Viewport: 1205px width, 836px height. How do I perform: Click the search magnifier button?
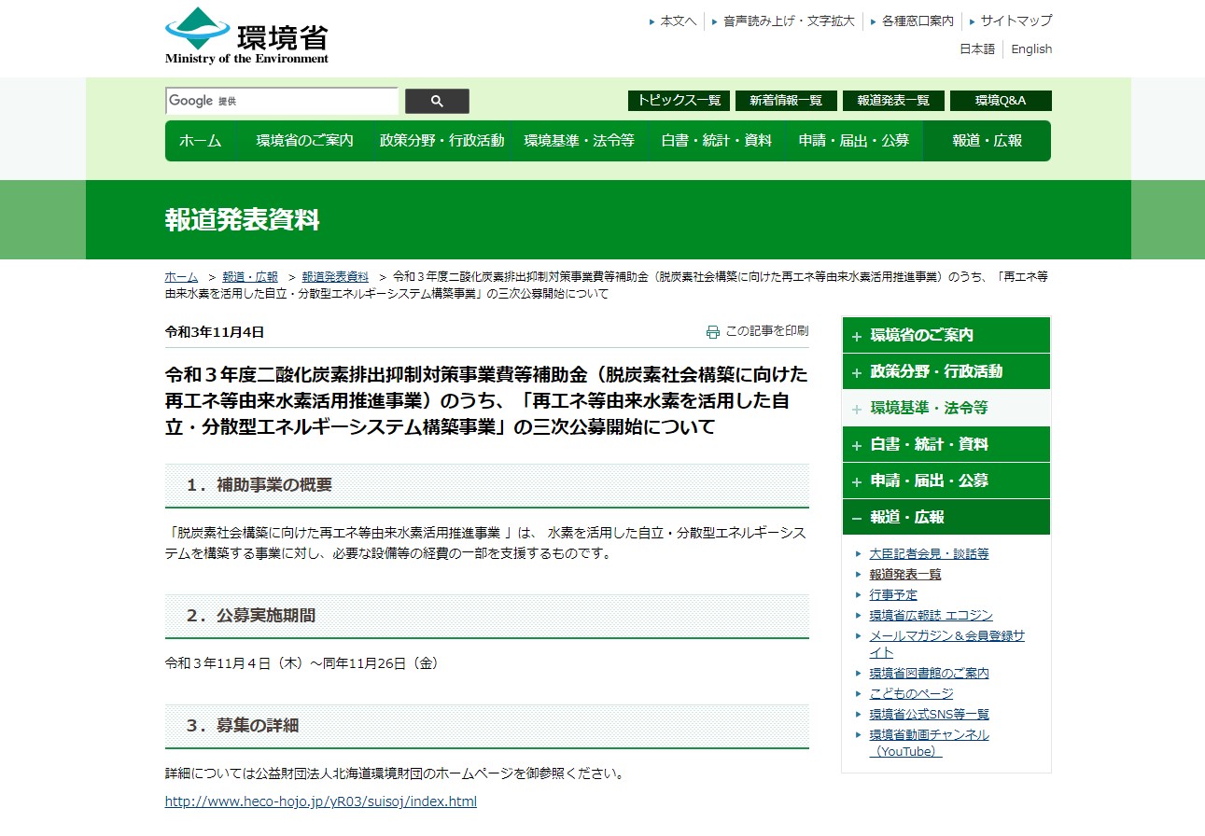(x=436, y=100)
